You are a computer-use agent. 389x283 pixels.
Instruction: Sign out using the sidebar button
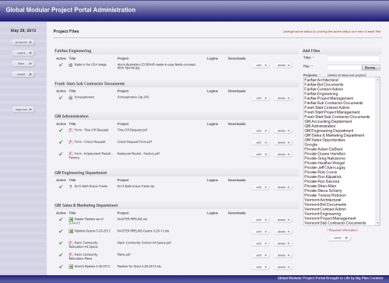point(23,110)
